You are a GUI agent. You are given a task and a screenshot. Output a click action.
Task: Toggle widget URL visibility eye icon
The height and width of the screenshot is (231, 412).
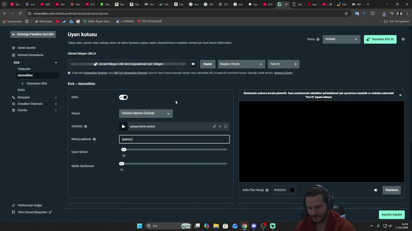click(193, 64)
